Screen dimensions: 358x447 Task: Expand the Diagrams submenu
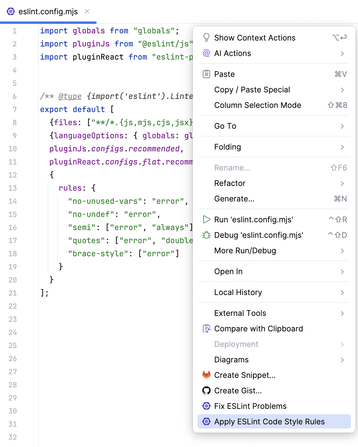pos(342,360)
